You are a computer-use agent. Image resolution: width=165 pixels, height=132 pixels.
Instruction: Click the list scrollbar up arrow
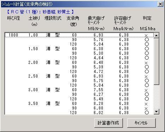tap(157, 35)
